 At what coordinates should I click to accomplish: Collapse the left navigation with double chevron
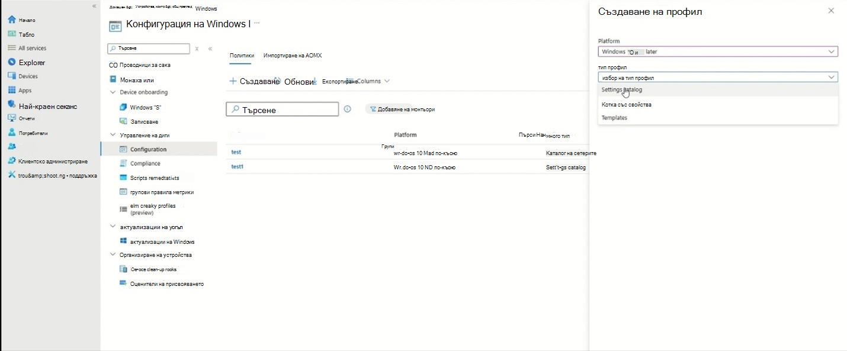pyautogui.click(x=94, y=6)
